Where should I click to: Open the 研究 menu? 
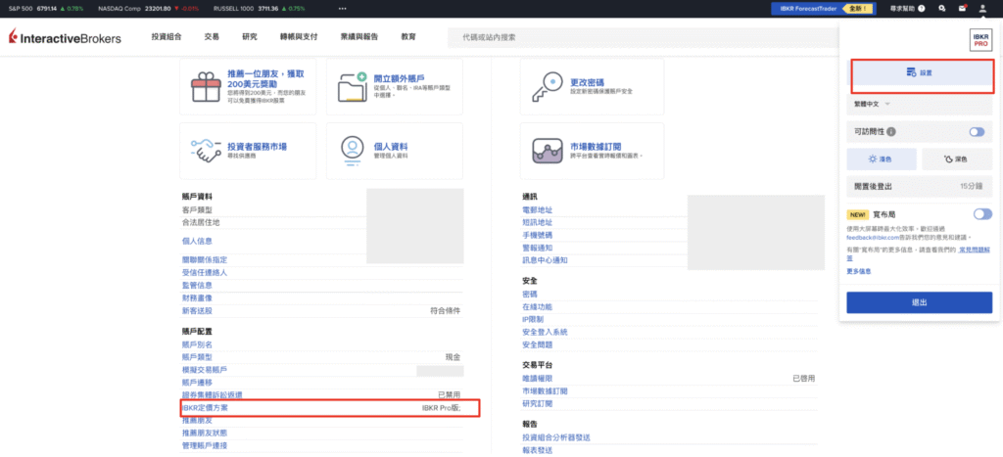click(250, 37)
